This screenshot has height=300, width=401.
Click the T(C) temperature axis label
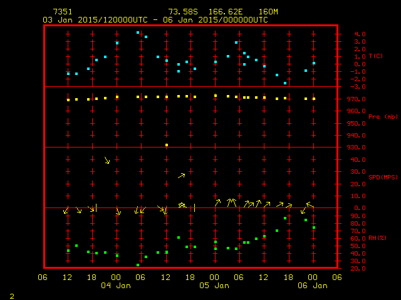[376, 56]
